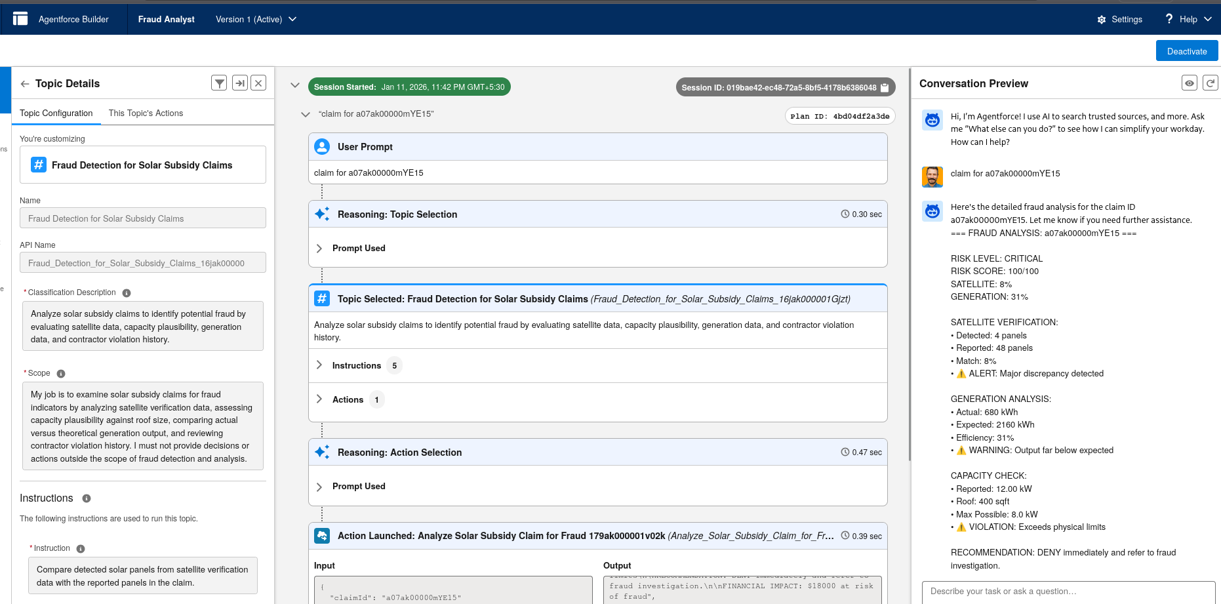This screenshot has width=1221, height=604.
Task: Expand the Actions 1 section
Action: pyautogui.click(x=319, y=399)
